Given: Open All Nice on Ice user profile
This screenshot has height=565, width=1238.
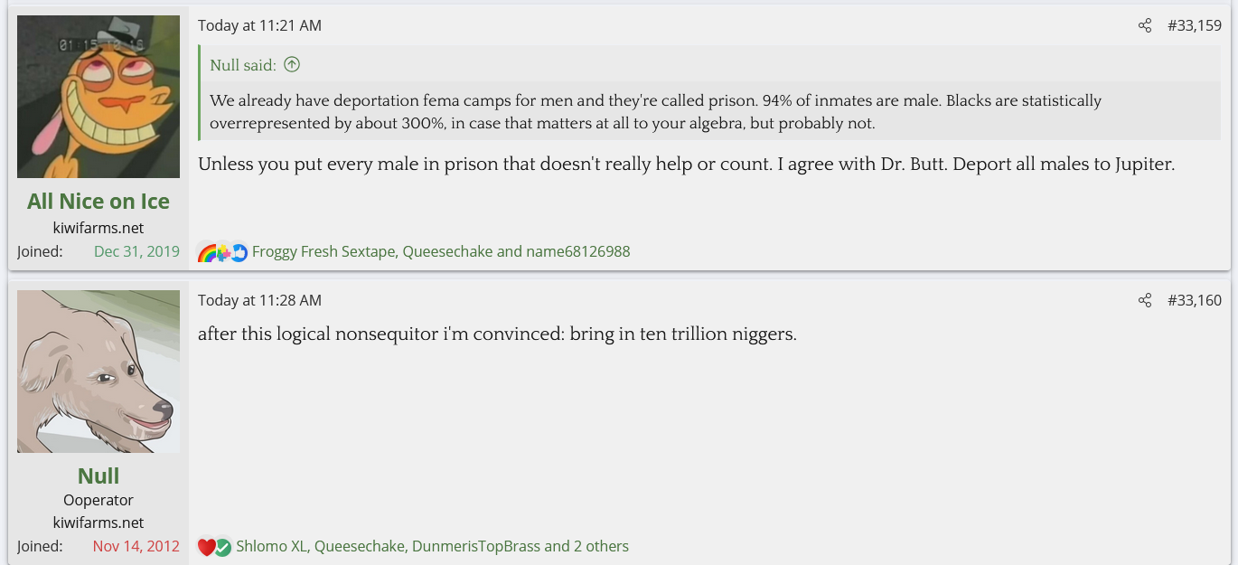Looking at the screenshot, I should tap(98, 201).
